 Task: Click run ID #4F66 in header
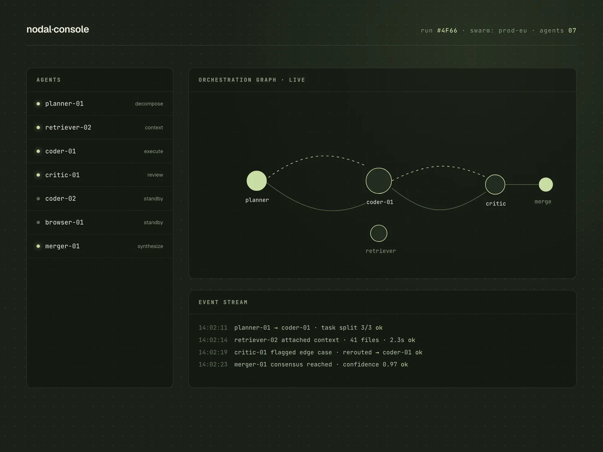coord(447,31)
